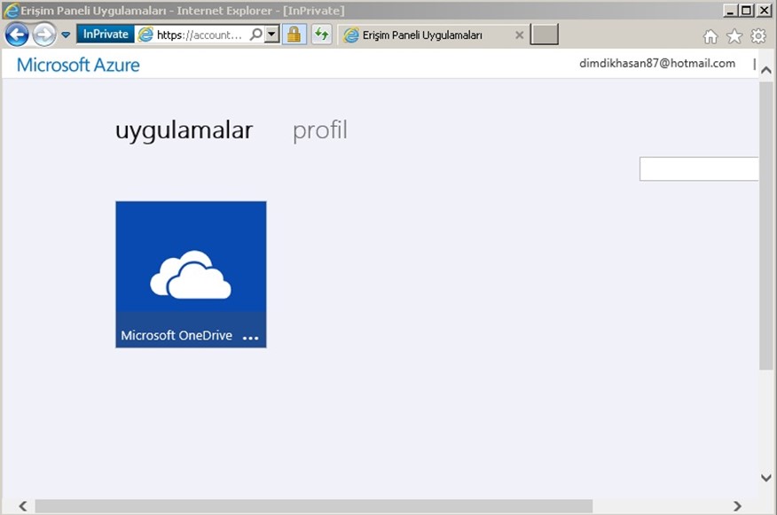Open the Favorites star icon
The width and height of the screenshot is (777, 515).
(x=734, y=36)
